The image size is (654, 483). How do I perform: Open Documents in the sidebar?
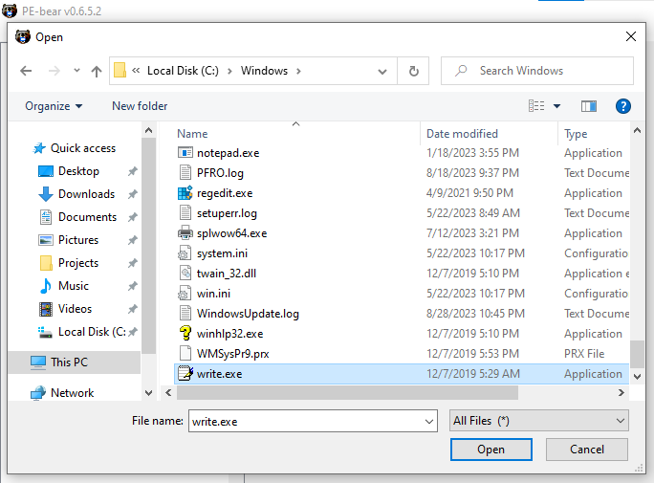[x=87, y=217]
